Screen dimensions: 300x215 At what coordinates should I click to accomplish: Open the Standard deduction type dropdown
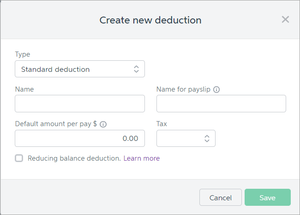pos(79,69)
